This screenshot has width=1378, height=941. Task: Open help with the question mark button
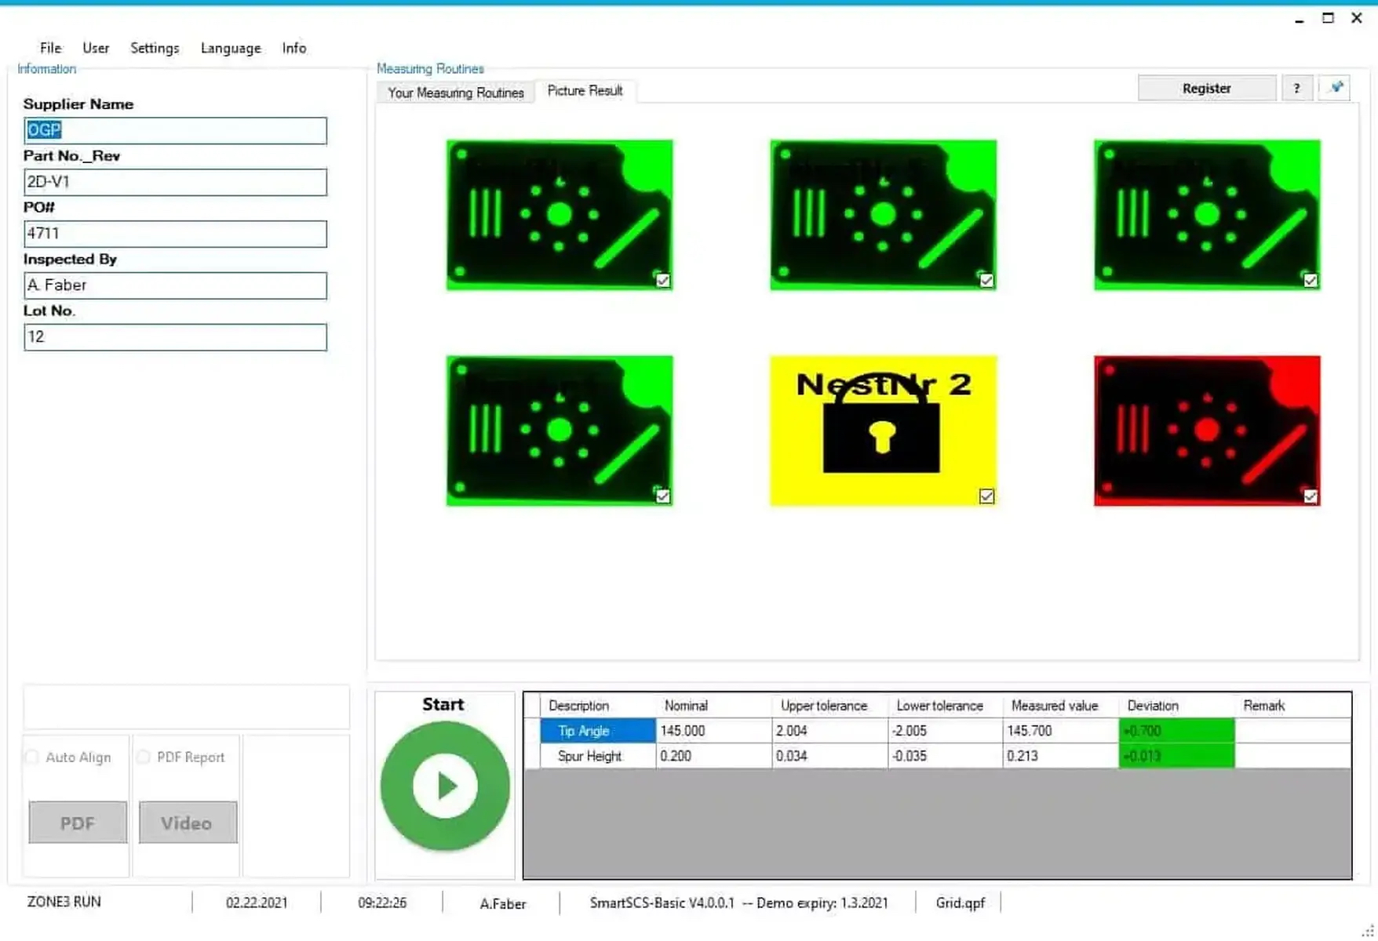pyautogui.click(x=1296, y=89)
